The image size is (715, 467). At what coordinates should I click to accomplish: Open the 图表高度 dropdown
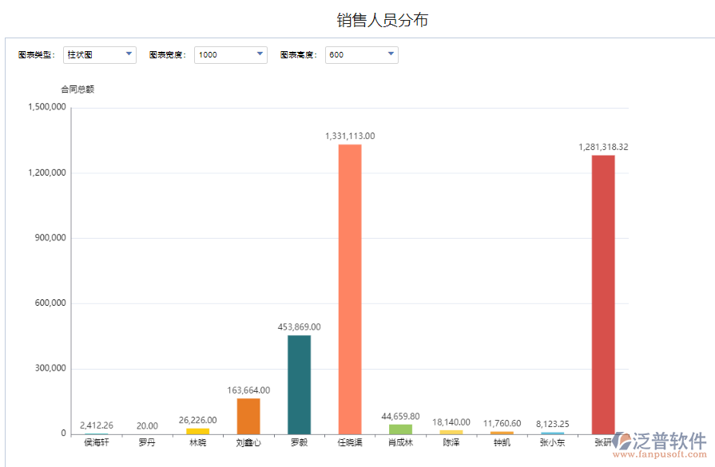(x=390, y=54)
